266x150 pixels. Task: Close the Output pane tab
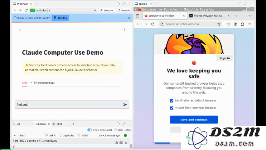coord(151,4)
